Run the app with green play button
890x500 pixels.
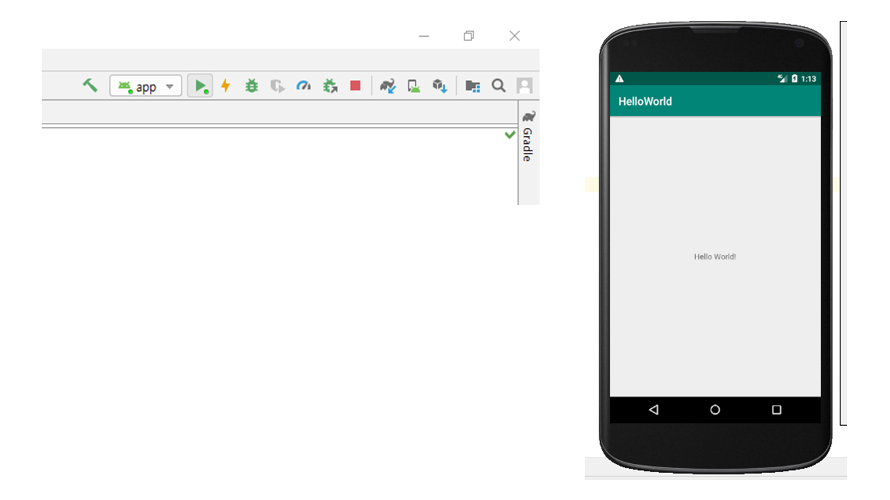click(x=200, y=86)
